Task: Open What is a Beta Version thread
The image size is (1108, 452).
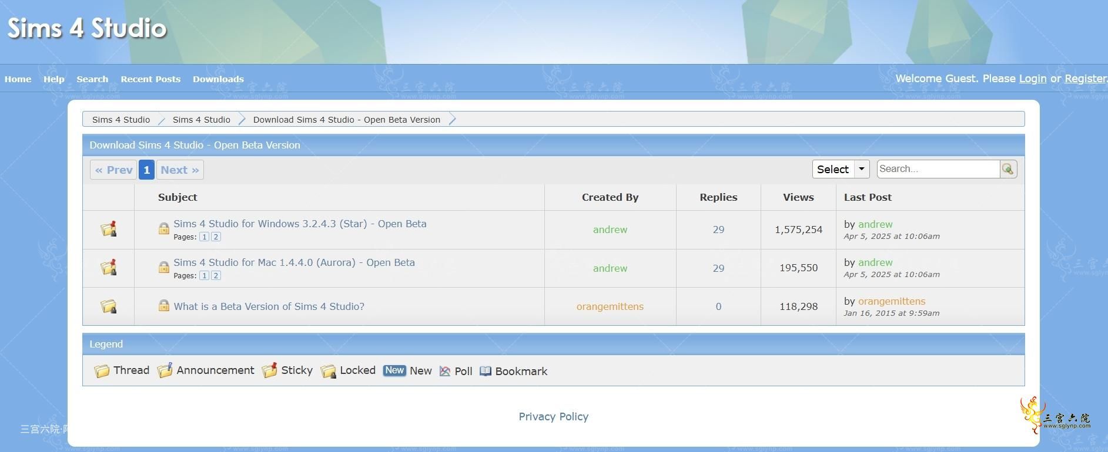Action: coord(269,306)
